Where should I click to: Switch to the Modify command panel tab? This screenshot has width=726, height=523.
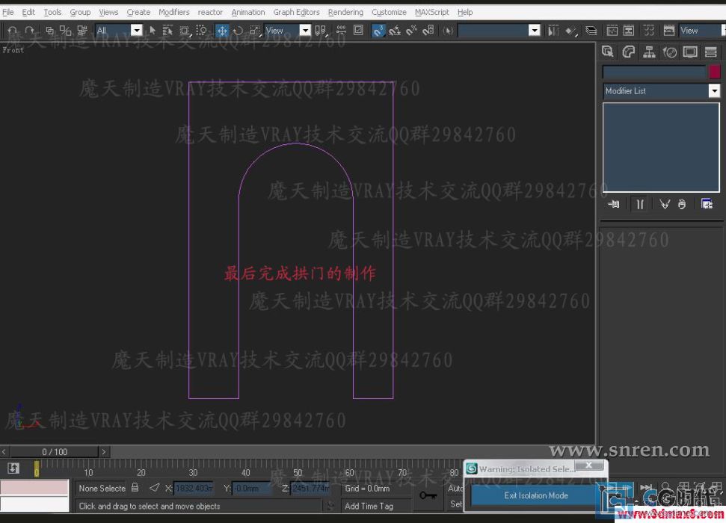point(628,52)
